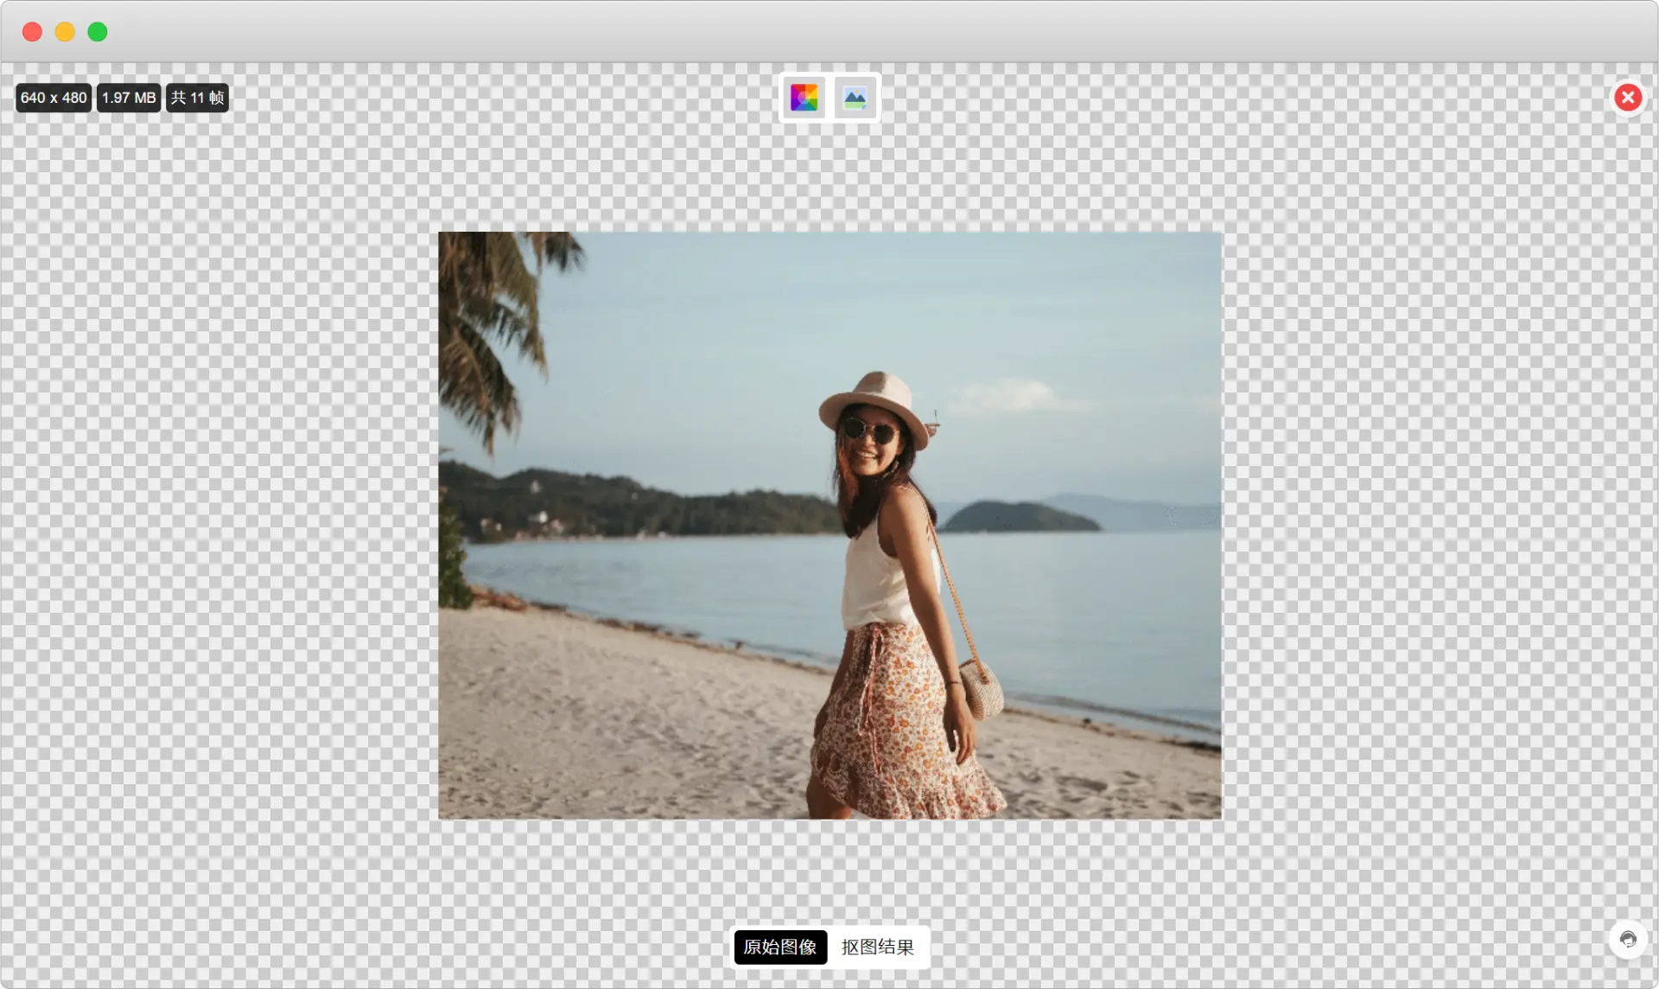Switch to the 原始图像 tab
This screenshot has width=1659, height=989.
pyautogui.click(x=780, y=947)
